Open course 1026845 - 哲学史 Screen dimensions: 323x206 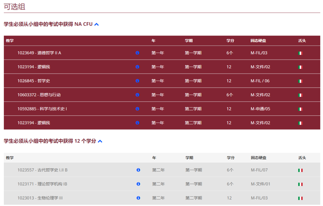click(x=34, y=81)
